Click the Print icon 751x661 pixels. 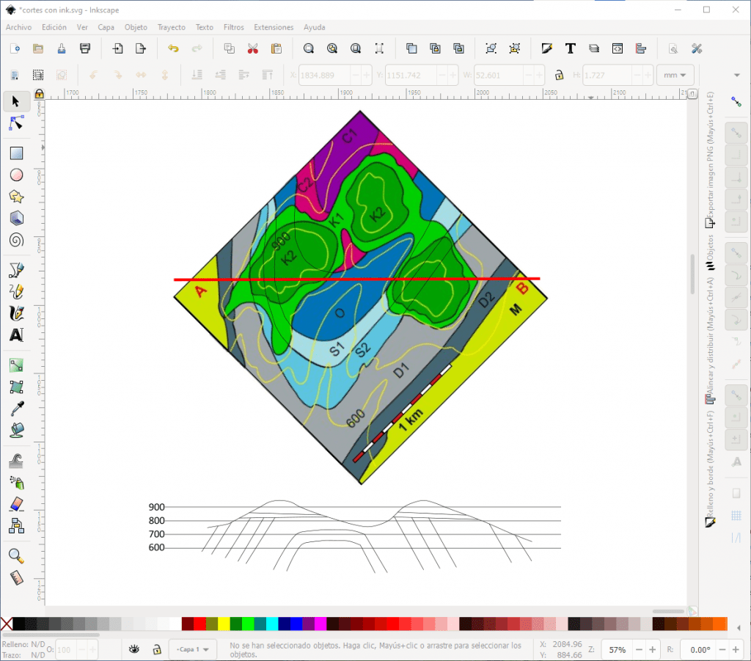coord(85,48)
